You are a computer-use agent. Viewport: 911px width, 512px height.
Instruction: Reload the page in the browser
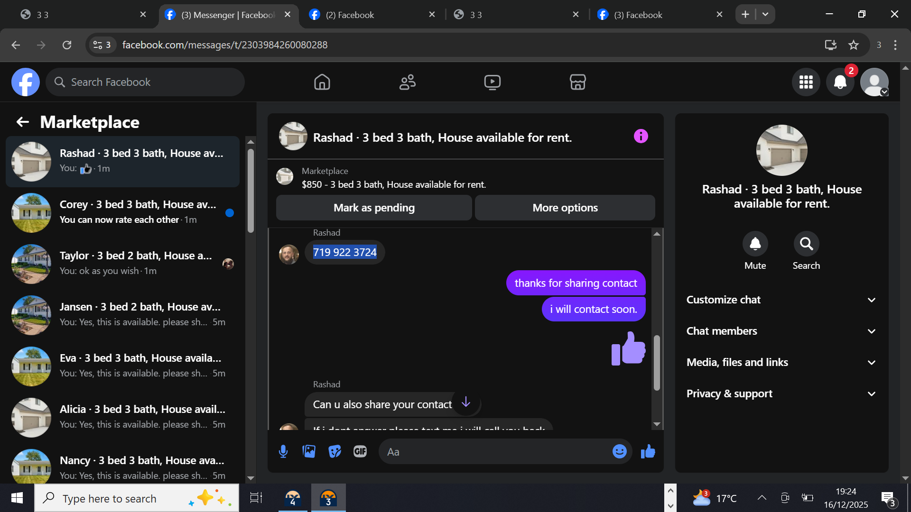67,45
